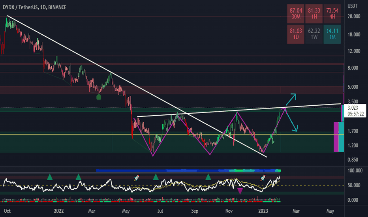Click the rocket icon near 2023 in the RSI pane
368x217 pixels.
(263, 178)
